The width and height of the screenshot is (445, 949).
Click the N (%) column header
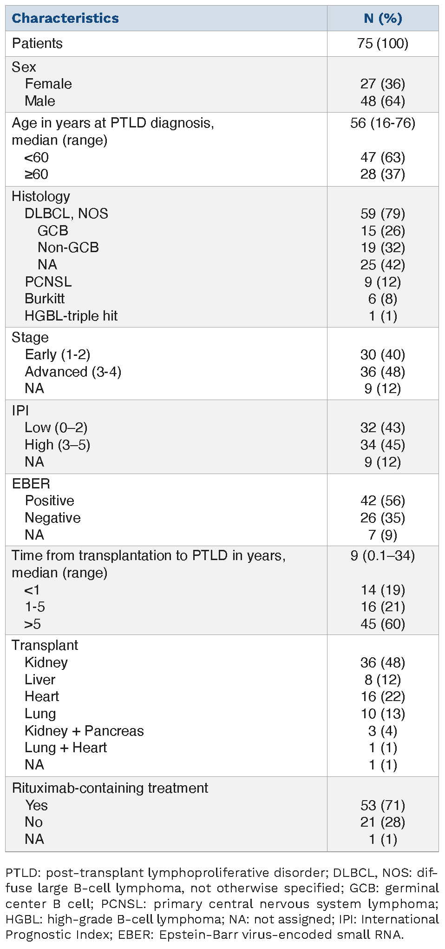[x=383, y=18]
